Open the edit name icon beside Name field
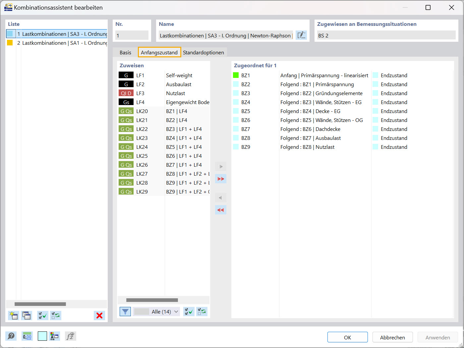Viewport: 464px width, 348px height. (x=301, y=35)
